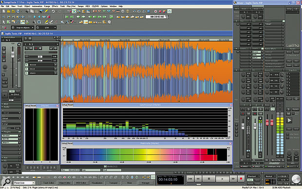Switch to the Object Editor tab

point(65,183)
